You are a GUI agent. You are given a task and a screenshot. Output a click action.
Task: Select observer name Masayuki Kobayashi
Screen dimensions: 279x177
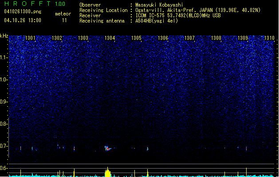(x=159, y=5)
